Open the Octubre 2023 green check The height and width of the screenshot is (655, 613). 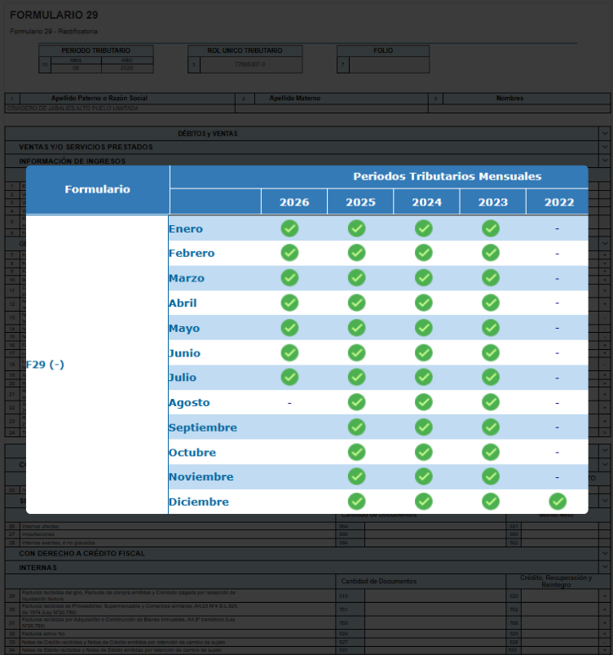point(491,452)
